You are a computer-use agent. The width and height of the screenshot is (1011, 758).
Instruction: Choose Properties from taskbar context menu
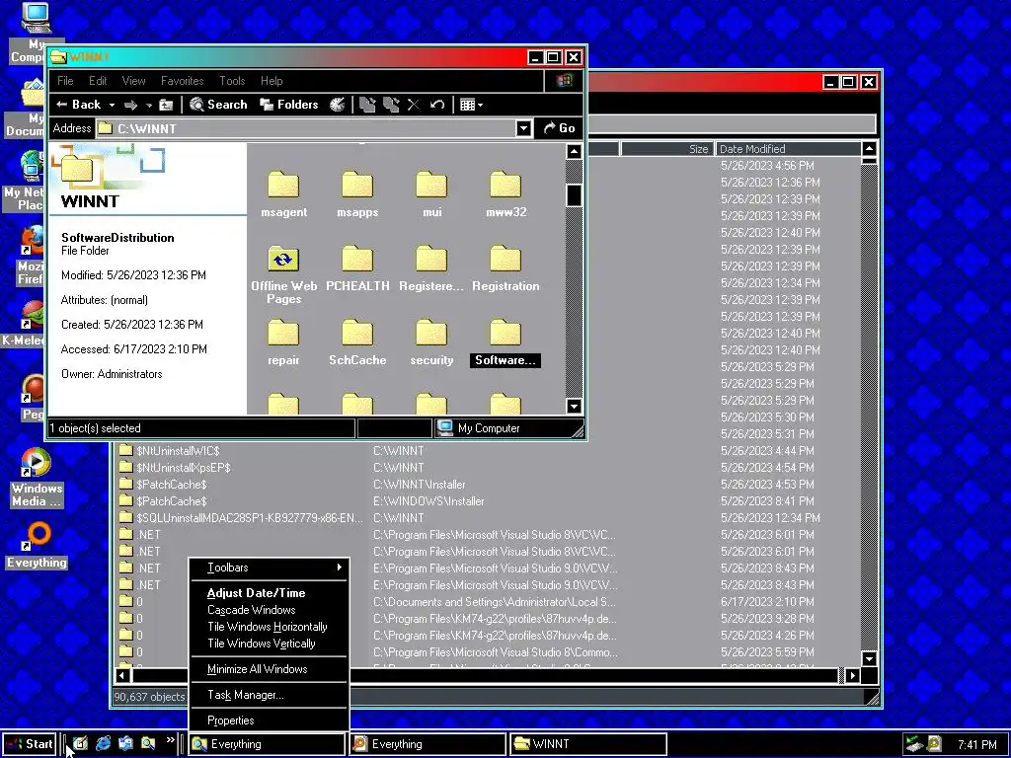[269, 720]
